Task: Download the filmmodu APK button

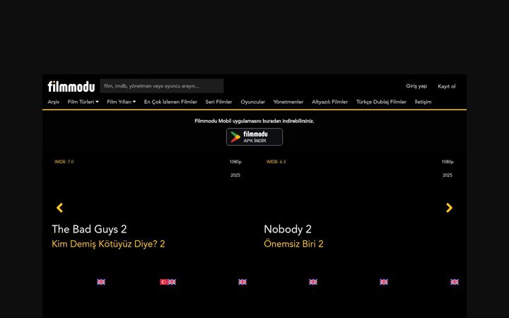Action: click(255, 137)
